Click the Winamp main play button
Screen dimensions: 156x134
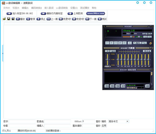(x=112, y=43)
